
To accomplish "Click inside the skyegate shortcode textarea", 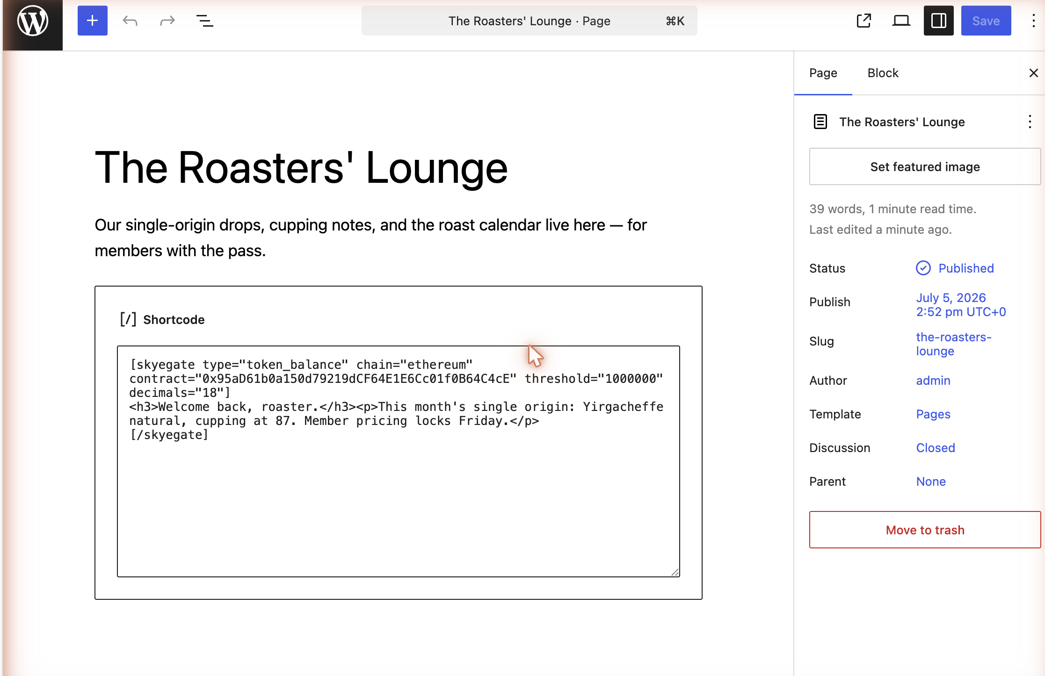I will pos(398,461).
